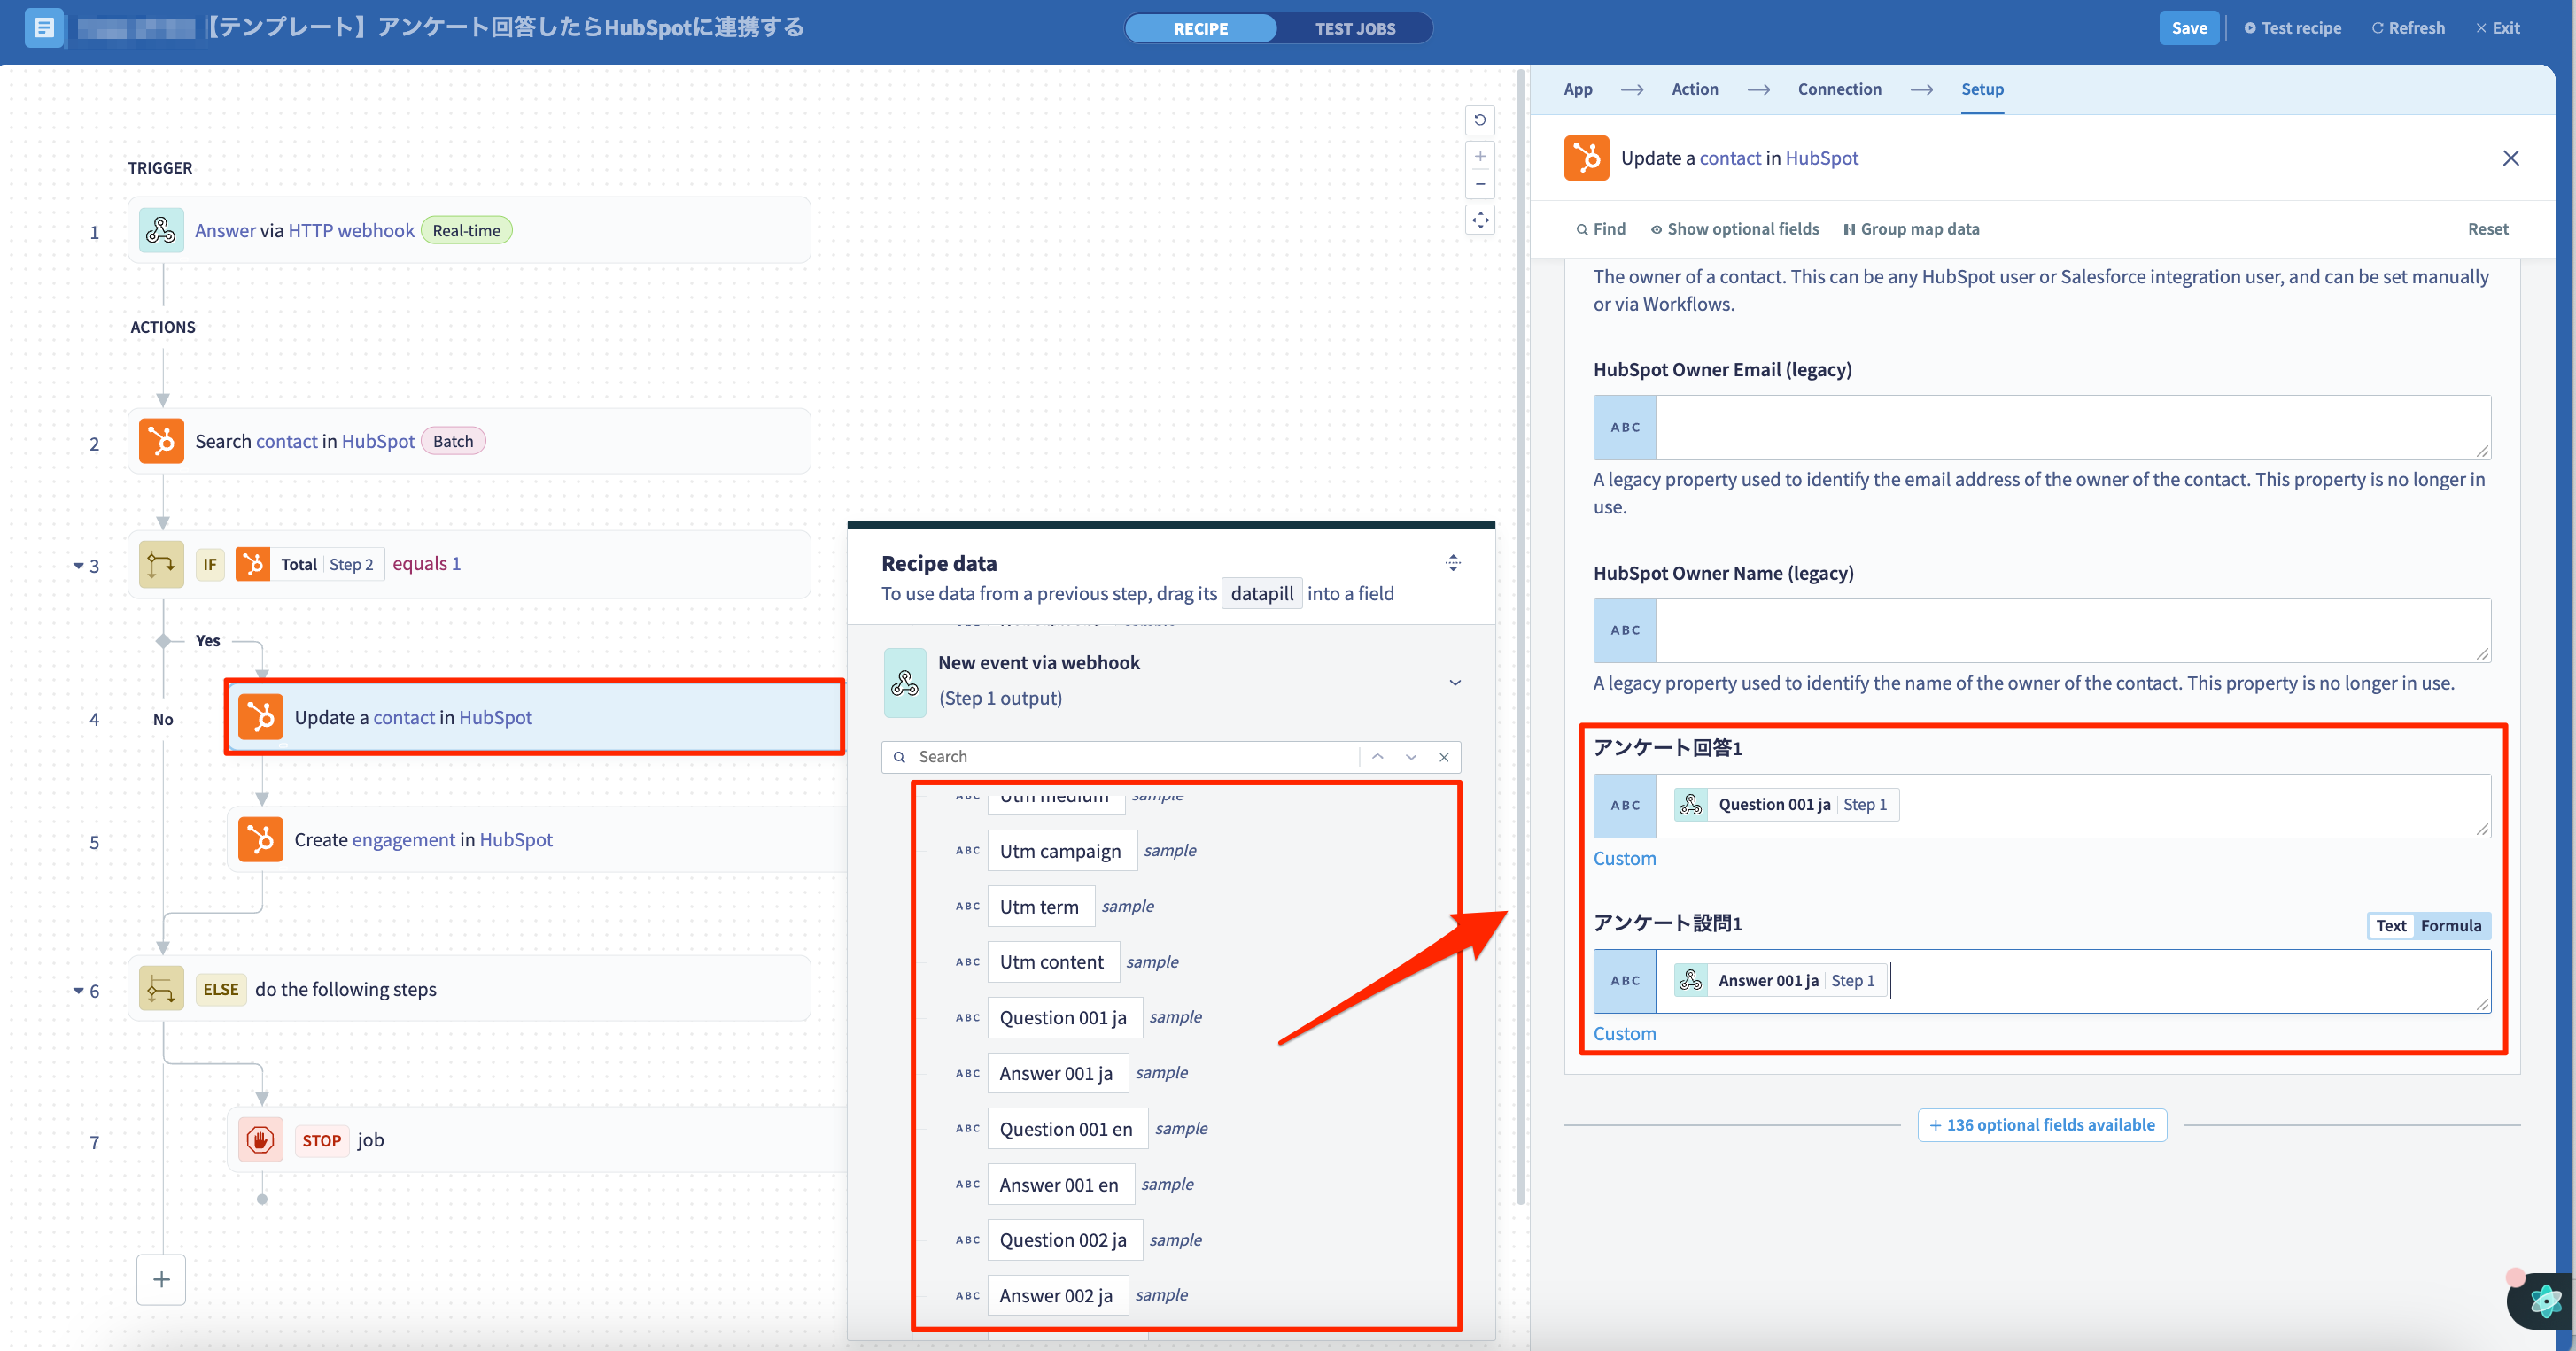
Task: Switch to RECIPE view toggle
Action: 1201,28
